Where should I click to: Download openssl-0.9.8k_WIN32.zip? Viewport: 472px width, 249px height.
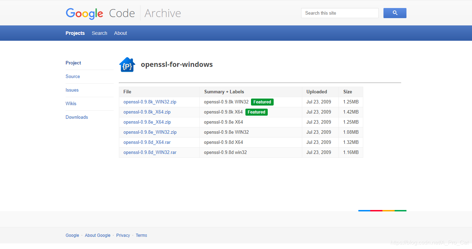tap(150, 102)
